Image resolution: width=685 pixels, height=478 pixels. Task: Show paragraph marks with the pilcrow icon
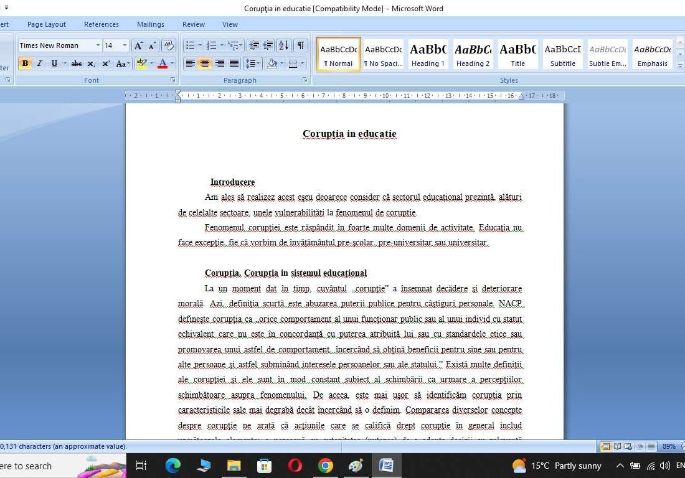click(x=300, y=45)
